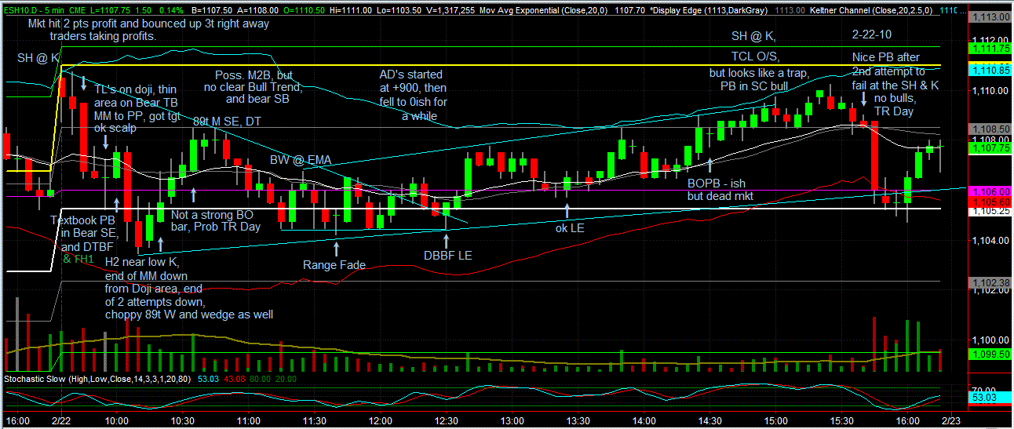Click the up arrow above Range Fade

point(337,247)
